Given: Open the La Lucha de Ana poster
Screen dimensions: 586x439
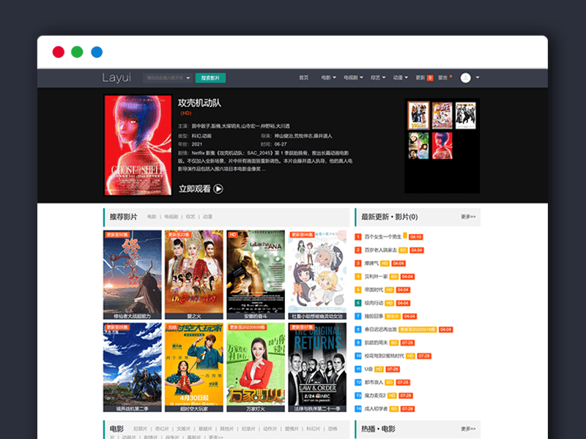Looking at the screenshot, I should click(256, 275).
